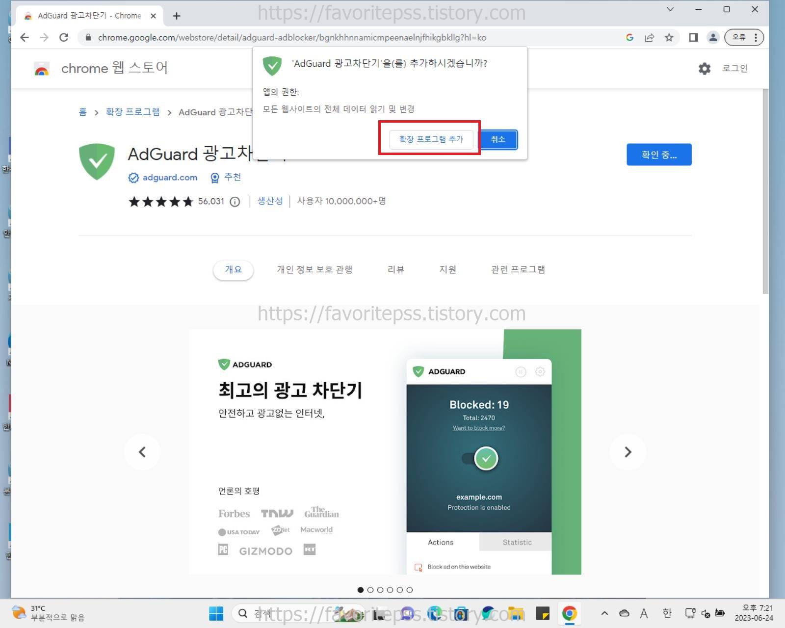Click the '취소' cancel button in dialog

tap(497, 139)
